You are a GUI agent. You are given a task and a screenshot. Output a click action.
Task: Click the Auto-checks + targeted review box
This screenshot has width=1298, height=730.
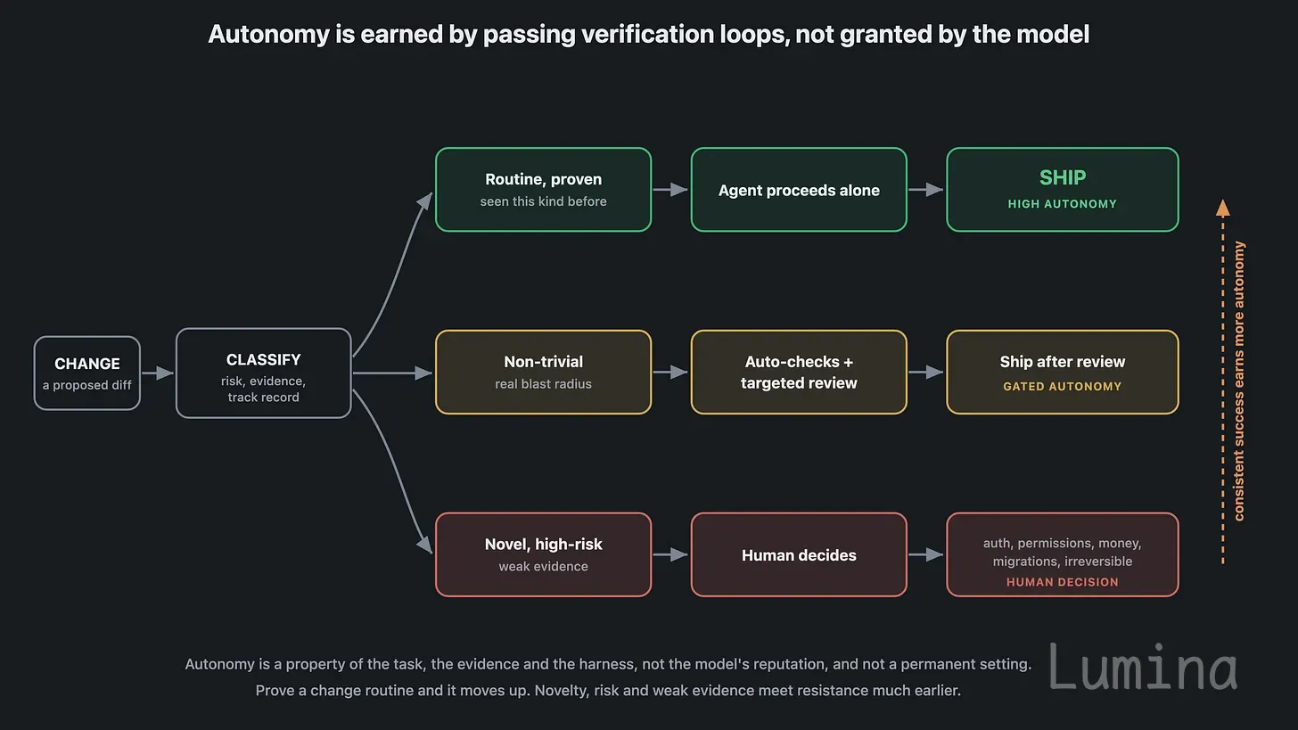[x=799, y=373]
